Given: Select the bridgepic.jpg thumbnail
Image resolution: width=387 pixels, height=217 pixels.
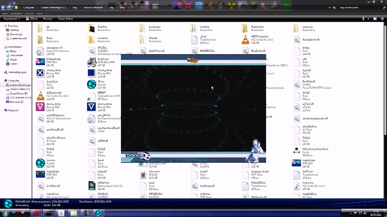Looking at the screenshot, I should pyautogui.click(x=40, y=62).
